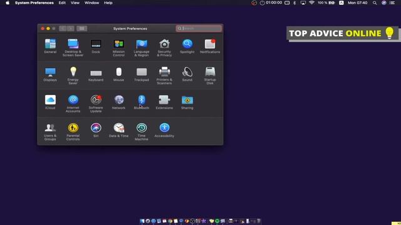
Task: Open Notification Center icon in menu bar
Action: [392, 2]
